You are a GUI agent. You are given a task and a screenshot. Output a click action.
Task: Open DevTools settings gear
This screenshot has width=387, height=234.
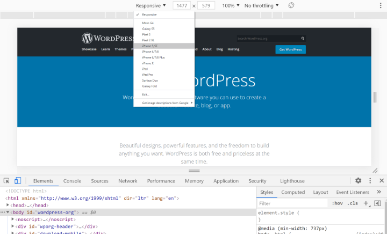pos(358,181)
